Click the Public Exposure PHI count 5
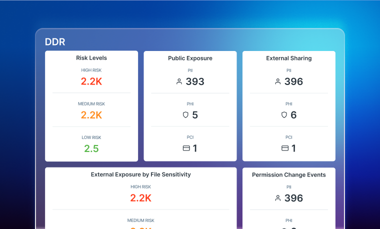 pos(195,115)
